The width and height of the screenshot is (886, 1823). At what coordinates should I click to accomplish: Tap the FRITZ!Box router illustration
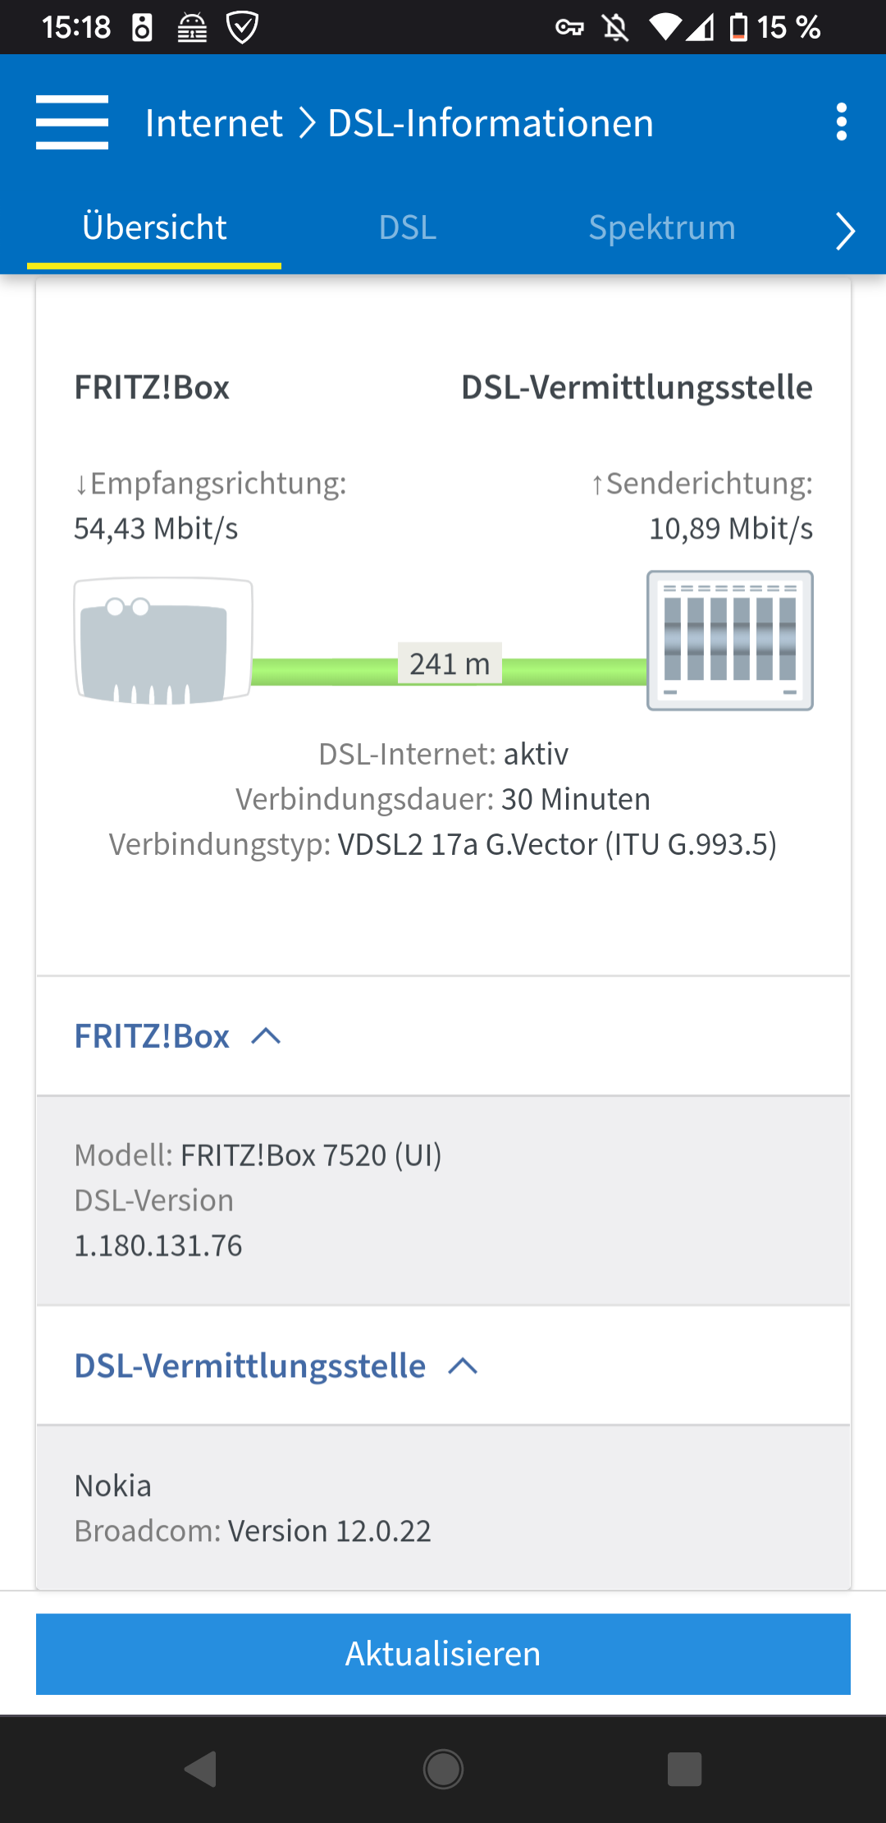163,641
